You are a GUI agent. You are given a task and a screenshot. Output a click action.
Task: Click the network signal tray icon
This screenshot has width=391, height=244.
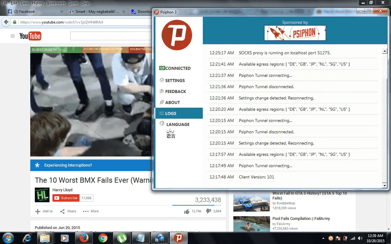(x=353, y=238)
